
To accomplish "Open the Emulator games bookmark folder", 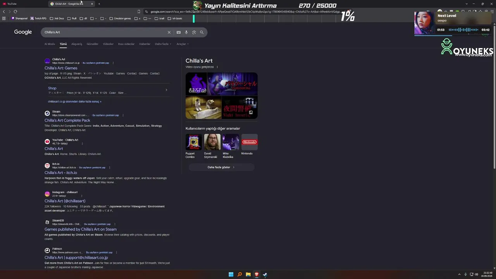I will (x=120, y=18).
